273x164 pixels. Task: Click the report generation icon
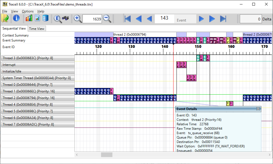coord(37,19)
